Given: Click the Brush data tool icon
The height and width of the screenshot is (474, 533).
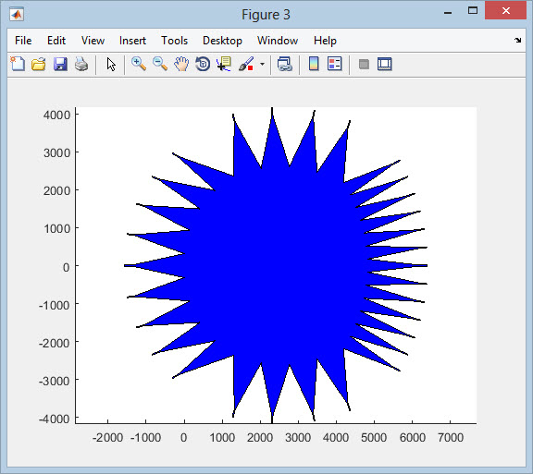Looking at the screenshot, I should pos(246,64).
